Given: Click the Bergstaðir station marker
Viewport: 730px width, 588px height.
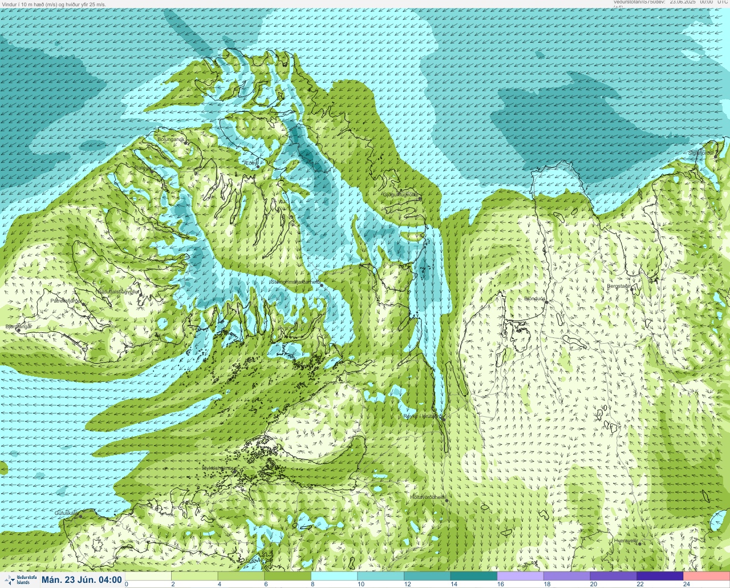Looking at the screenshot, I should (632, 289).
